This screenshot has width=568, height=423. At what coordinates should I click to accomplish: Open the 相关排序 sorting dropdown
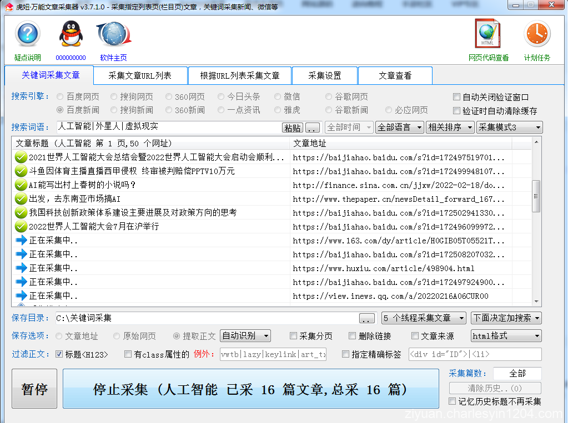pos(450,127)
